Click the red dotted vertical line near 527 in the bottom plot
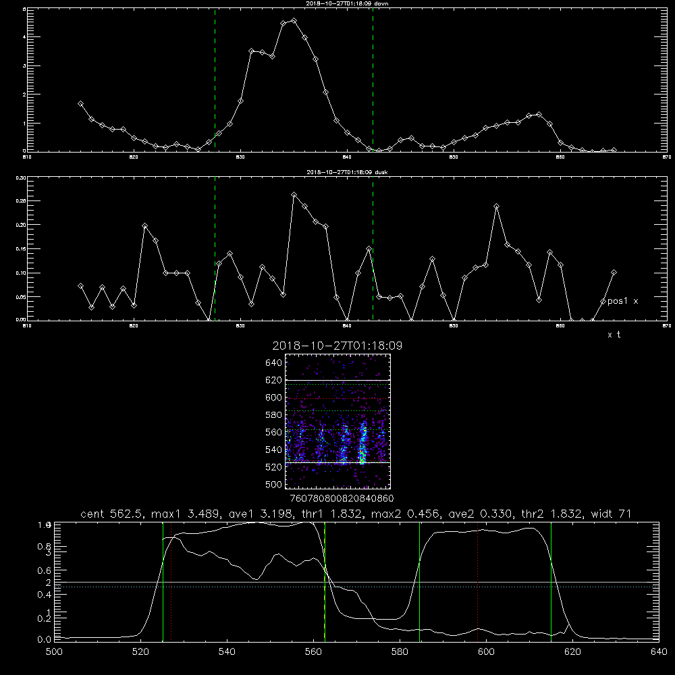The width and height of the screenshot is (675, 675). [171, 582]
